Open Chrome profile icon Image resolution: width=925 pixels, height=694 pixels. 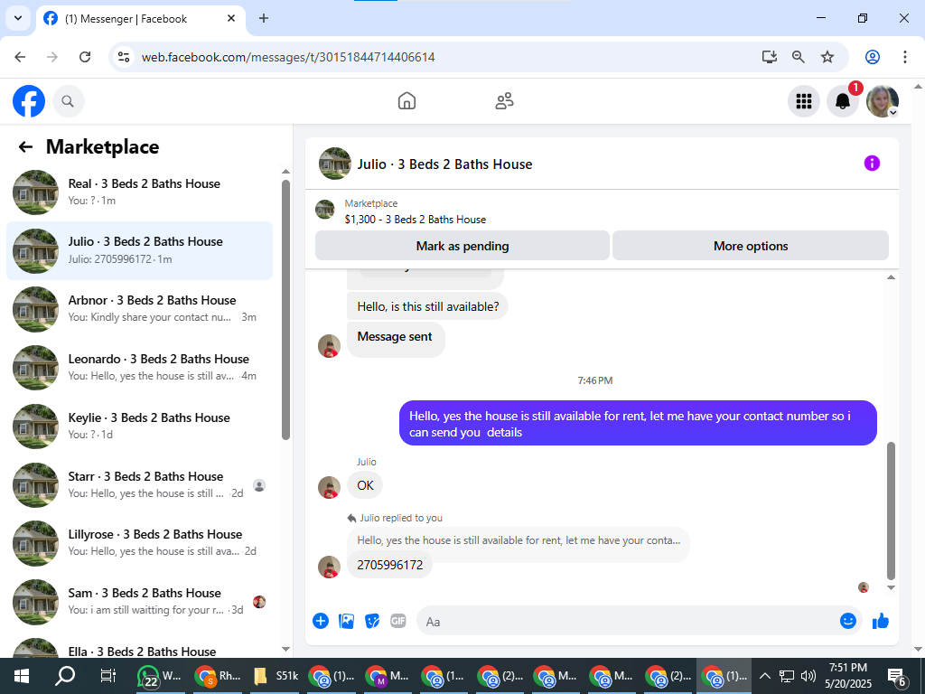pos(873,57)
